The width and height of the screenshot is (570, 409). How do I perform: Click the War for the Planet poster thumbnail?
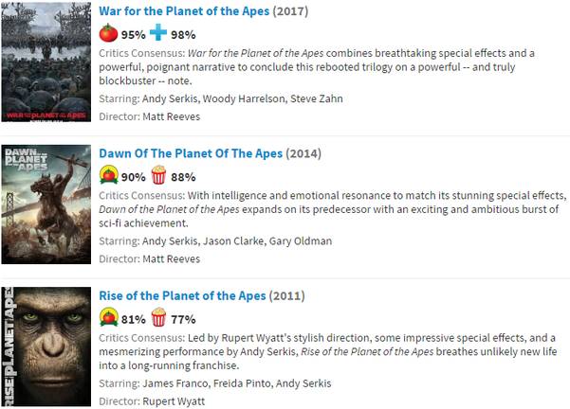point(46,62)
